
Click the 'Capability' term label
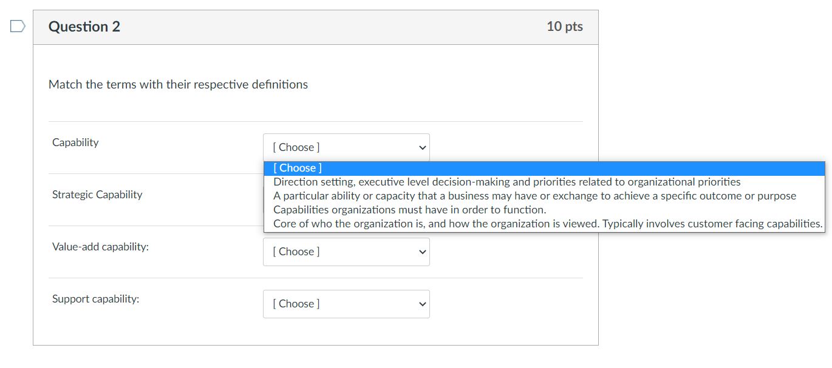pyautogui.click(x=75, y=142)
